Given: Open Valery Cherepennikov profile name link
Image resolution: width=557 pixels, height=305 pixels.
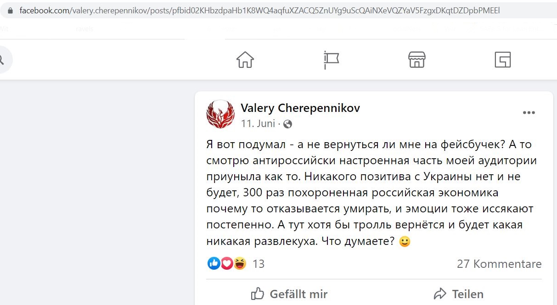Looking at the screenshot, I should point(300,108).
